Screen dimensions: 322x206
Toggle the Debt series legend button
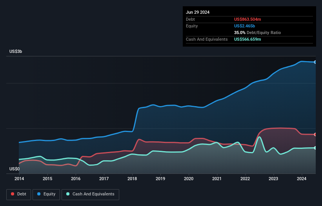pos(19,194)
